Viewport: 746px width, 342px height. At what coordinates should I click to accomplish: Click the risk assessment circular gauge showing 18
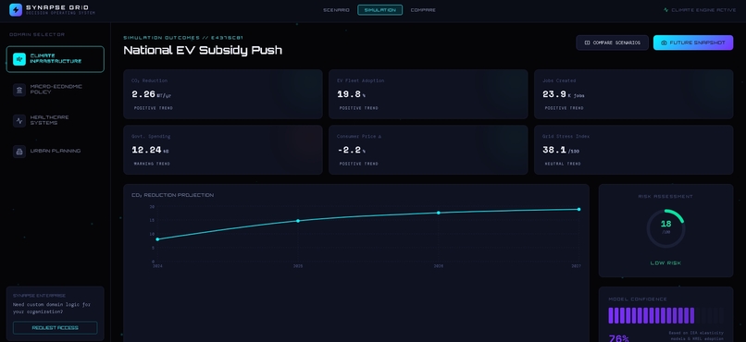665,228
